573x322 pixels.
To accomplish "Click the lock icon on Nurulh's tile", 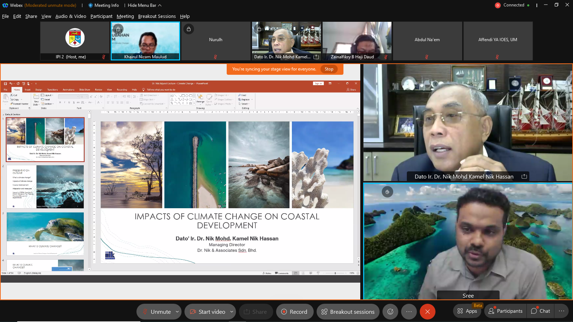I will point(189,29).
